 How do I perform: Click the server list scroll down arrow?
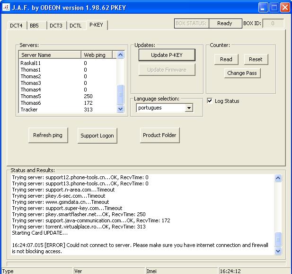[x=121, y=109]
